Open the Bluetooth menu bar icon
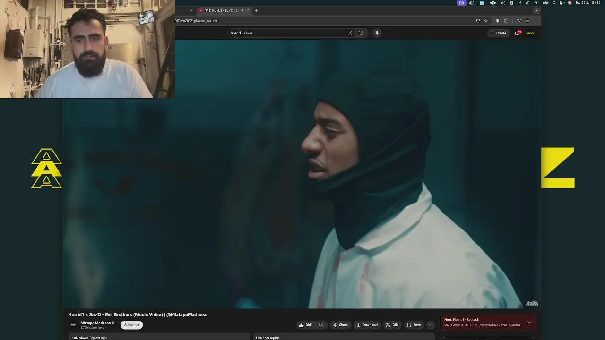605x340 pixels. coord(520,3)
